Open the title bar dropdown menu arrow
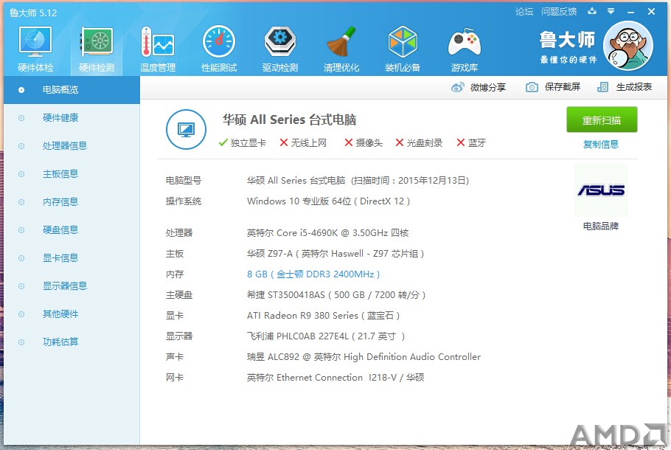Image resolution: width=671 pixels, height=450 pixels. (611, 11)
